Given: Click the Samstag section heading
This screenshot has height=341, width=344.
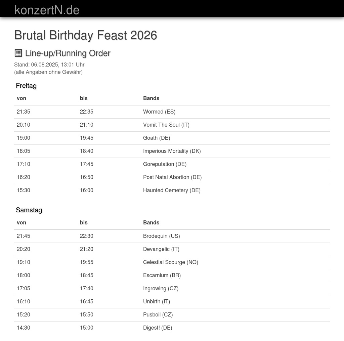Looking at the screenshot, I should (x=29, y=210).
